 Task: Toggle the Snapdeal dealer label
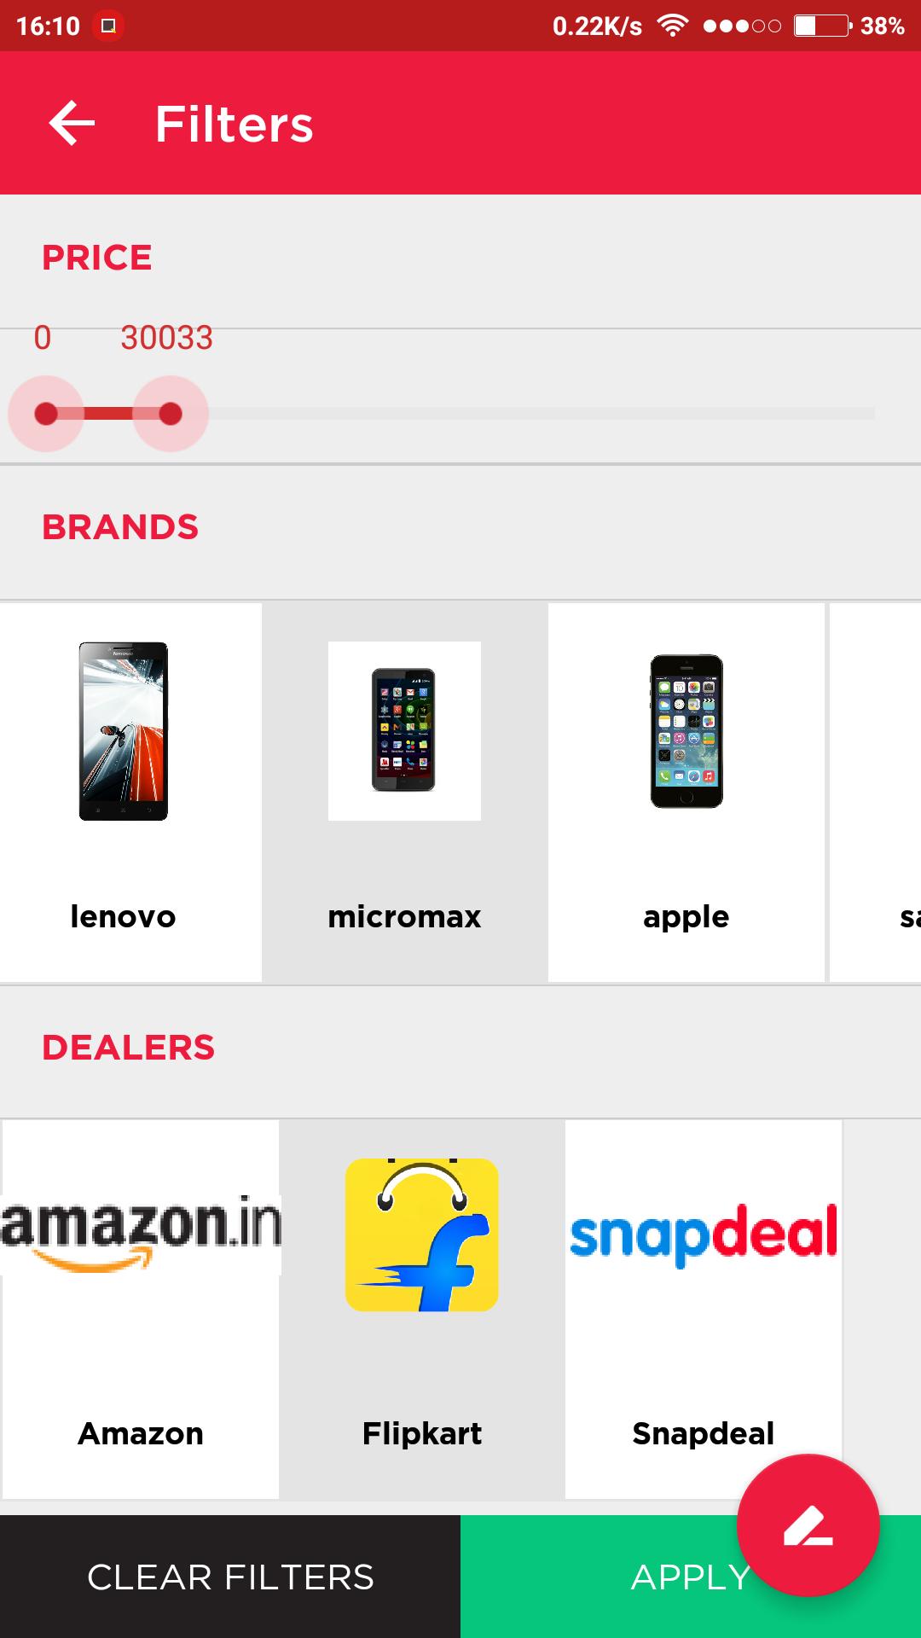(704, 1434)
